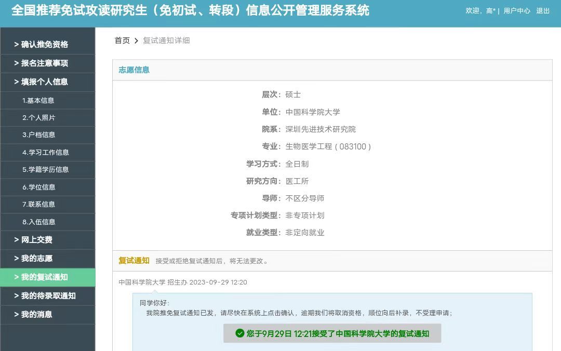
Task: Click the plan type value 非专项计划
Action: pos(305,215)
